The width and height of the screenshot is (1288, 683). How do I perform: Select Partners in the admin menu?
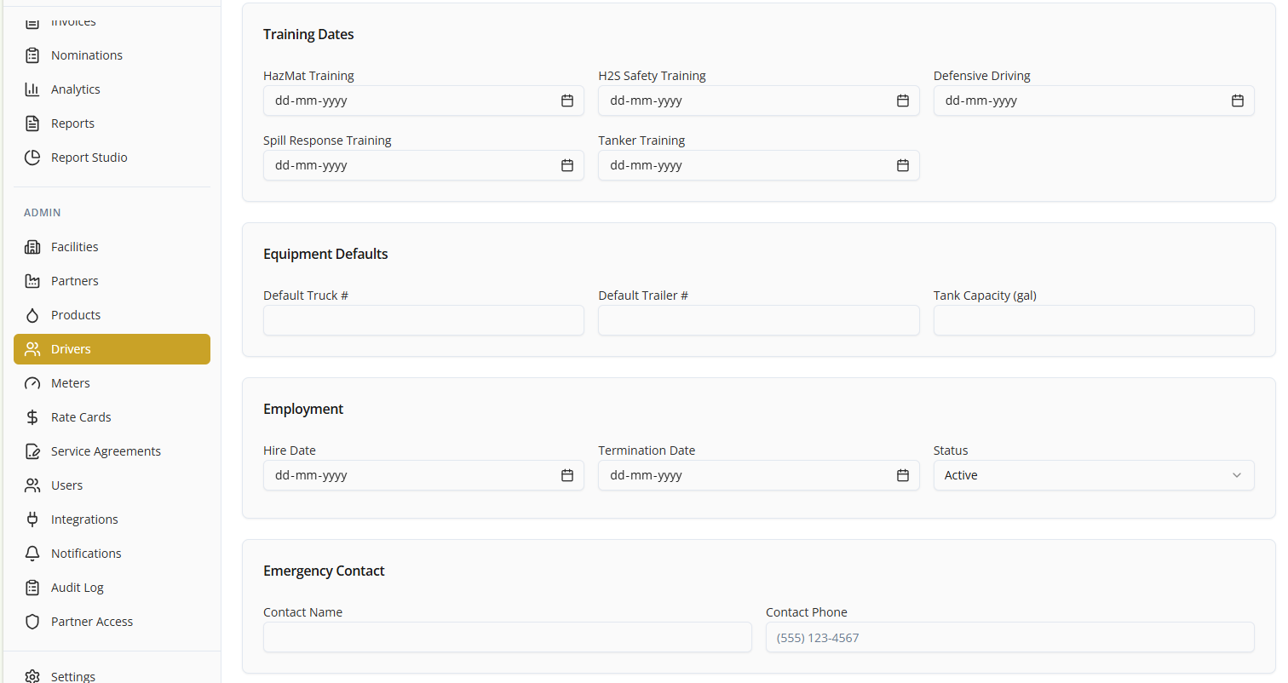[x=112, y=281]
